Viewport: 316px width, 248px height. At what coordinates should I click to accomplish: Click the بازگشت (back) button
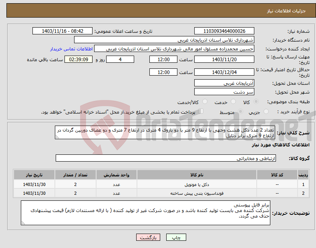[x=148, y=237]
